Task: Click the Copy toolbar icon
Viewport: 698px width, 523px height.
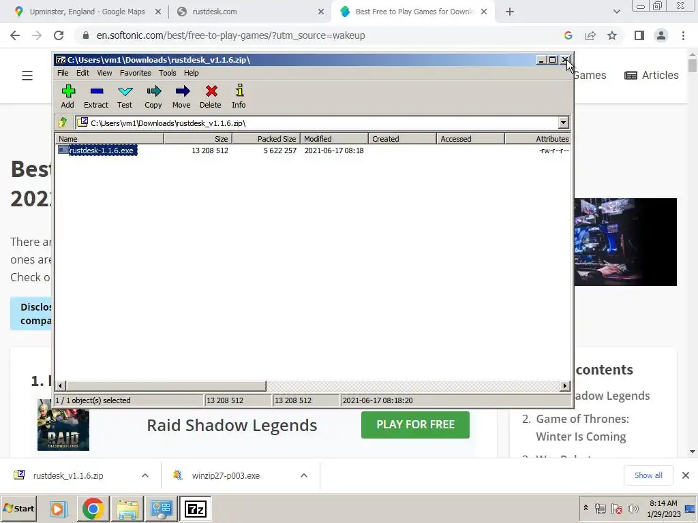Action: click(x=153, y=97)
